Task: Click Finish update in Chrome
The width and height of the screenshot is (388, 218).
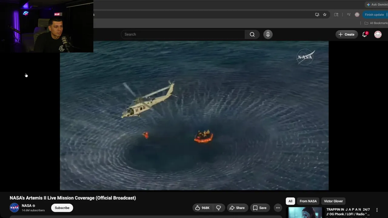Action: click(375, 15)
